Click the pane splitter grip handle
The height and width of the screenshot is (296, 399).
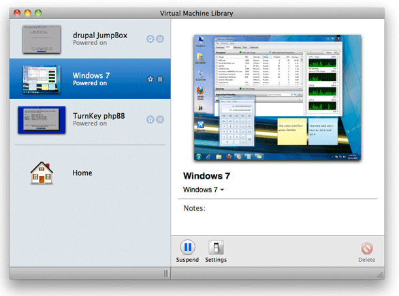[x=166, y=273]
